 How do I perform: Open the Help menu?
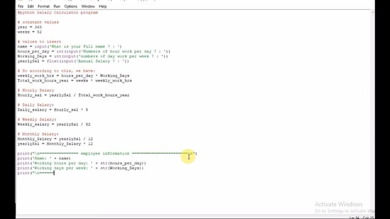(103, 7)
